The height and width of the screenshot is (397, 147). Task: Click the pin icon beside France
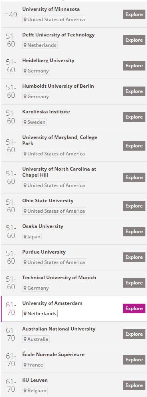click(25, 365)
